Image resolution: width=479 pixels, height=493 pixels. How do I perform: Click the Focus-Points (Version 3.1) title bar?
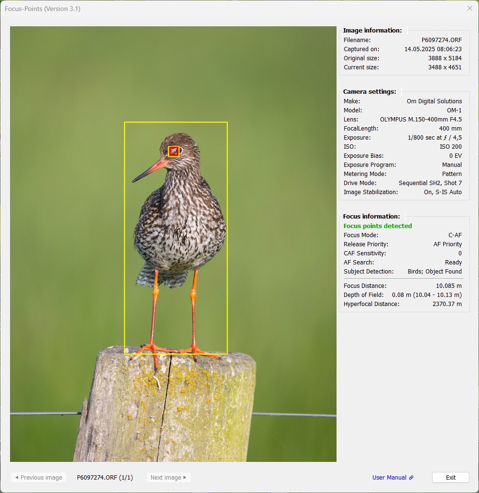(x=191, y=9)
